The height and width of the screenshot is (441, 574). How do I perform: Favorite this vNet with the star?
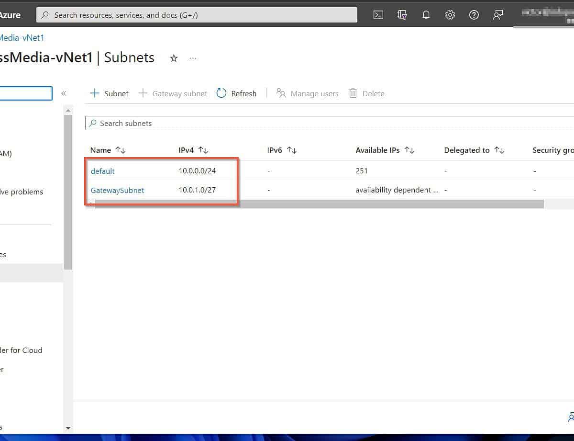[x=174, y=58]
